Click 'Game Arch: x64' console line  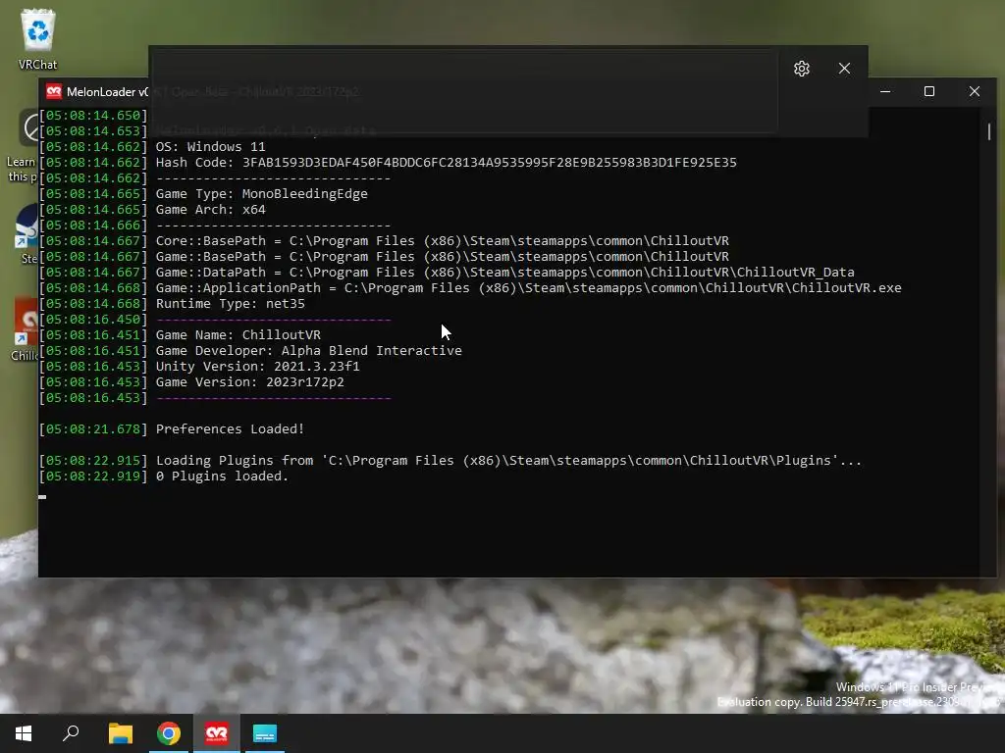click(210, 210)
